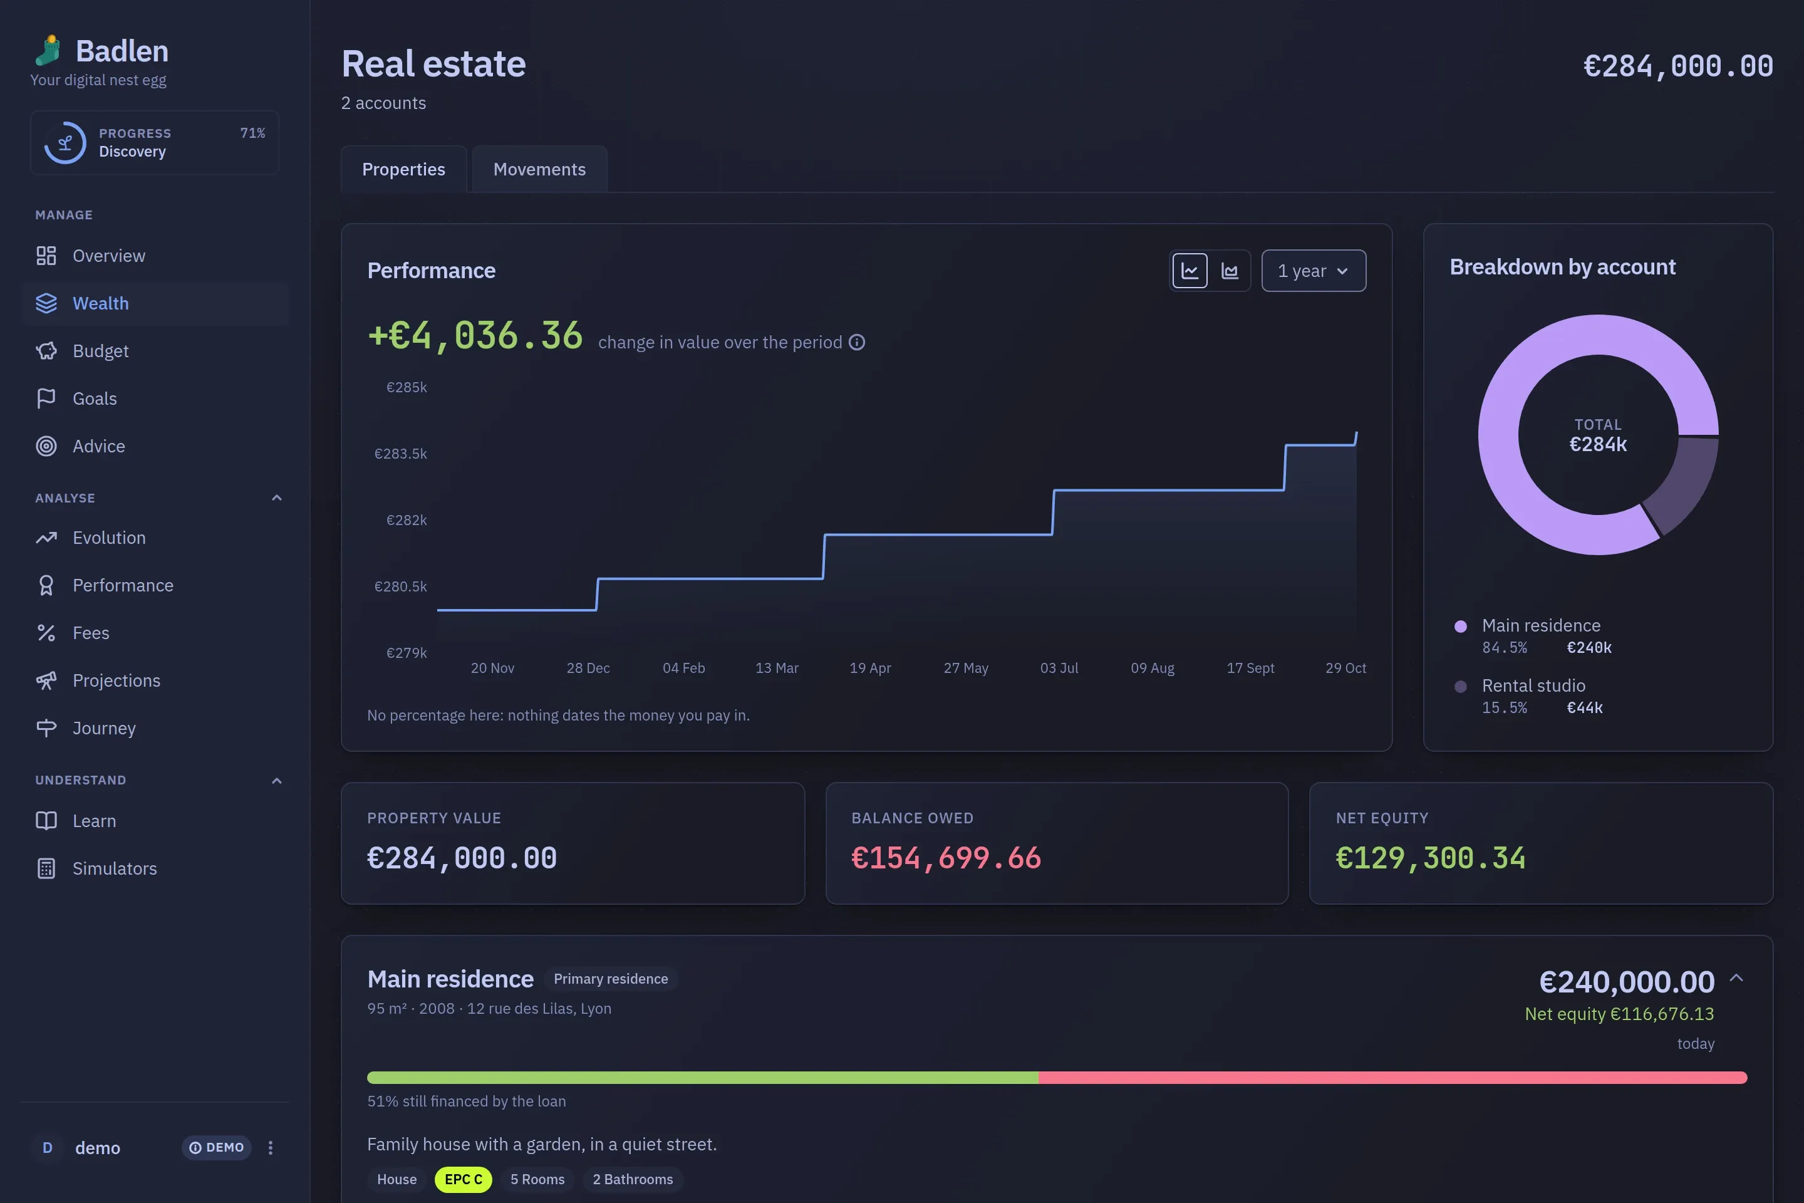Screen dimensions: 1804x1203
Task: Click the Journey signpost icon
Action: pyautogui.click(x=46, y=728)
